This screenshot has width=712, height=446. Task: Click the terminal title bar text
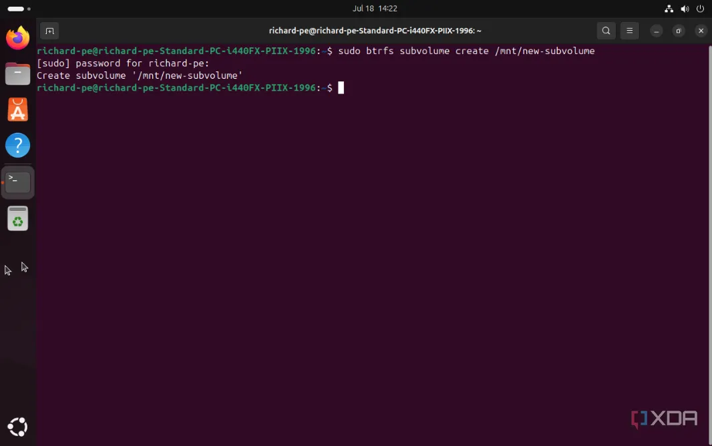(375, 31)
